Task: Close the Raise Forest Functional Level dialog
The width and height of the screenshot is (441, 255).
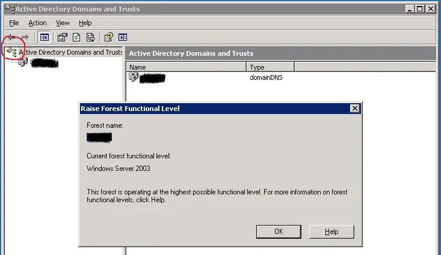Action: 355,108
